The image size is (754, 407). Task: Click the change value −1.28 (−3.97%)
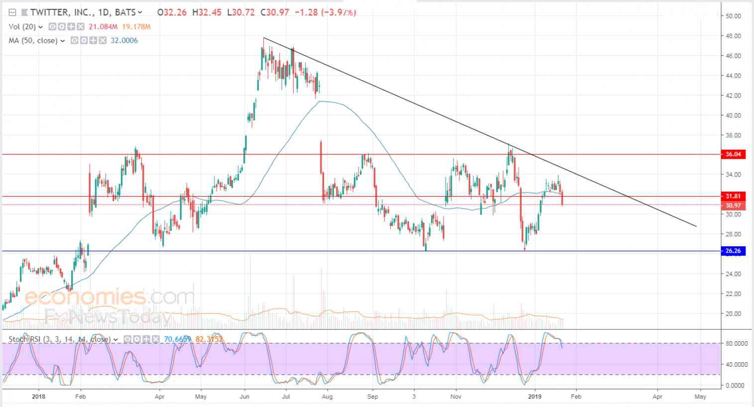coord(325,12)
